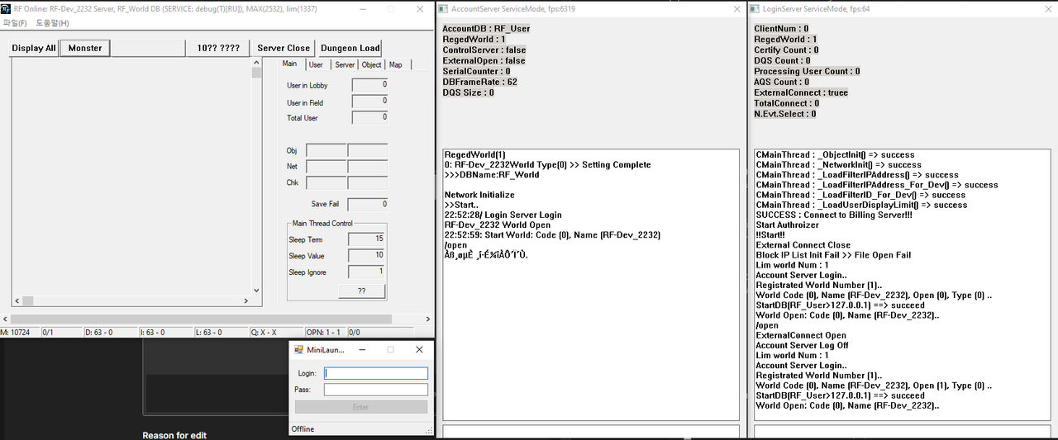
Task: Click the Save Fail value field
Action: (x=368, y=204)
